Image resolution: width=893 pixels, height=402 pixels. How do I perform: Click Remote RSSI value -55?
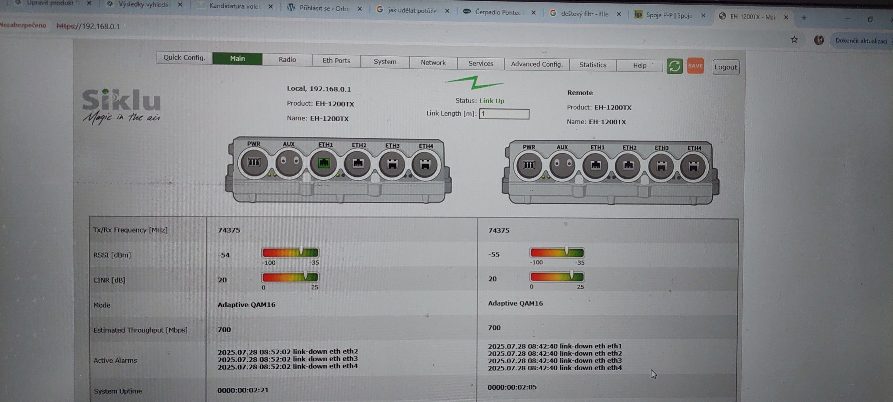[x=494, y=254]
